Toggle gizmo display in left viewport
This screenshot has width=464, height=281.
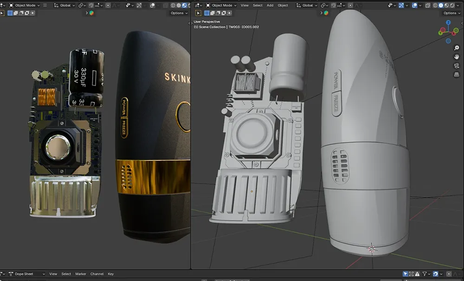tap(139, 5)
